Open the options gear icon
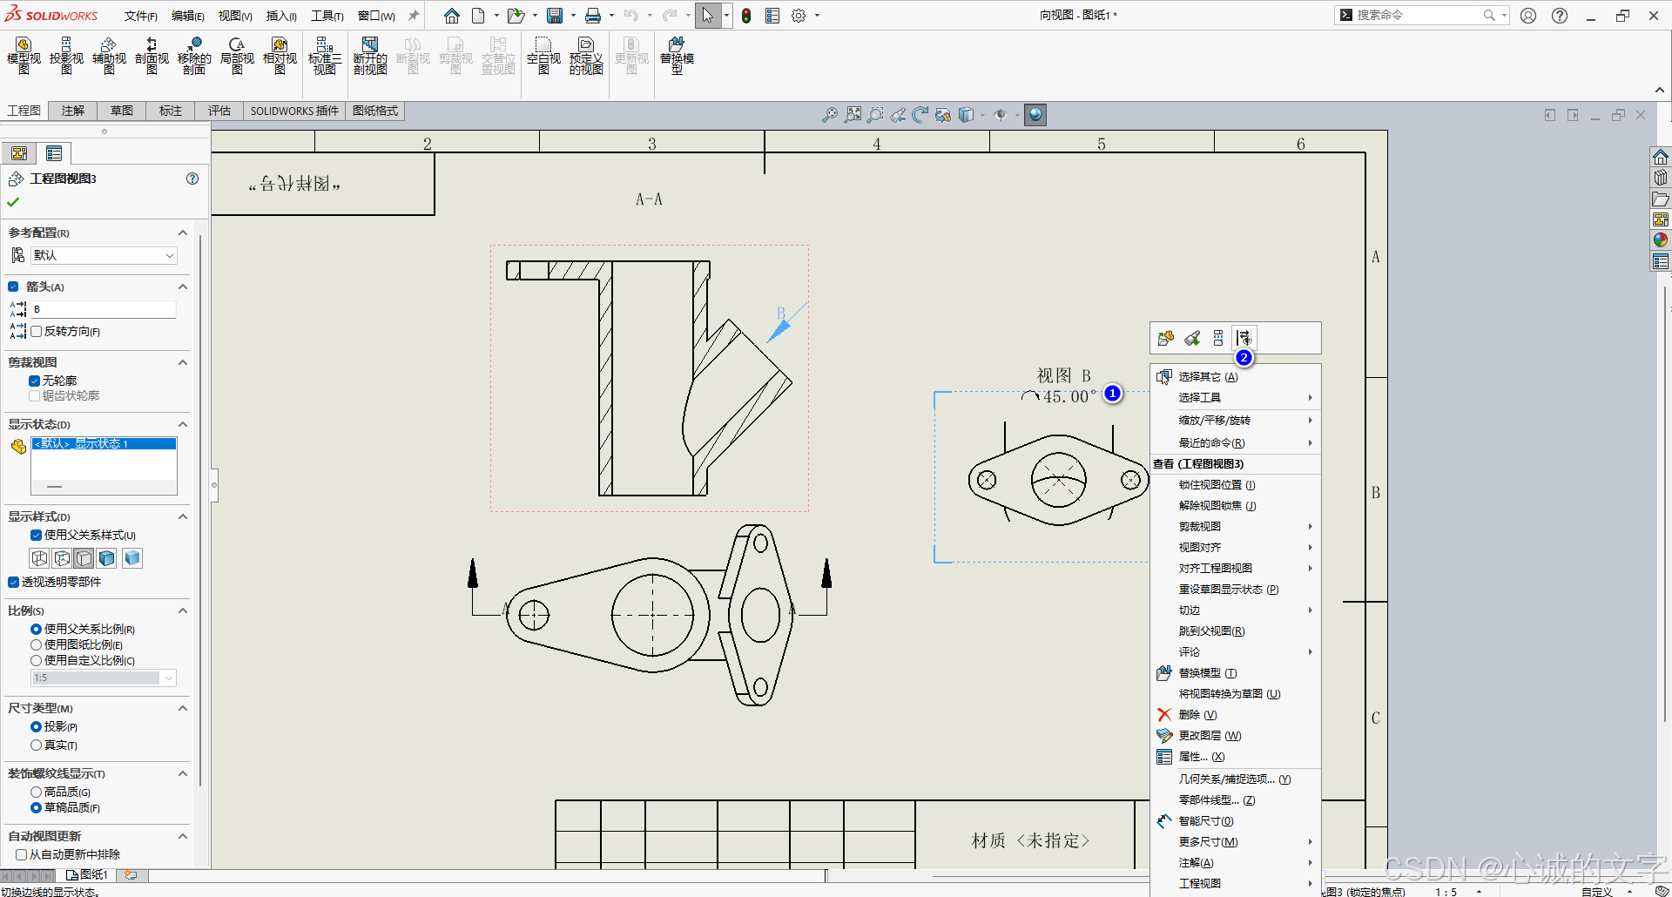The height and width of the screenshot is (897, 1672). (x=799, y=16)
